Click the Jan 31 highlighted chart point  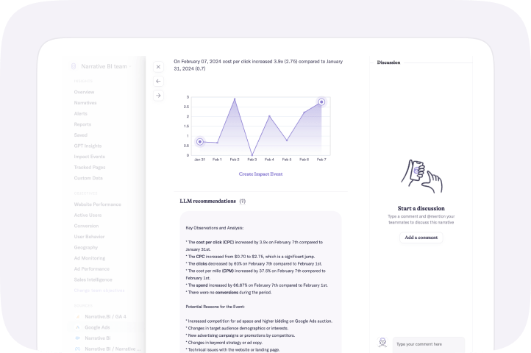(x=200, y=142)
